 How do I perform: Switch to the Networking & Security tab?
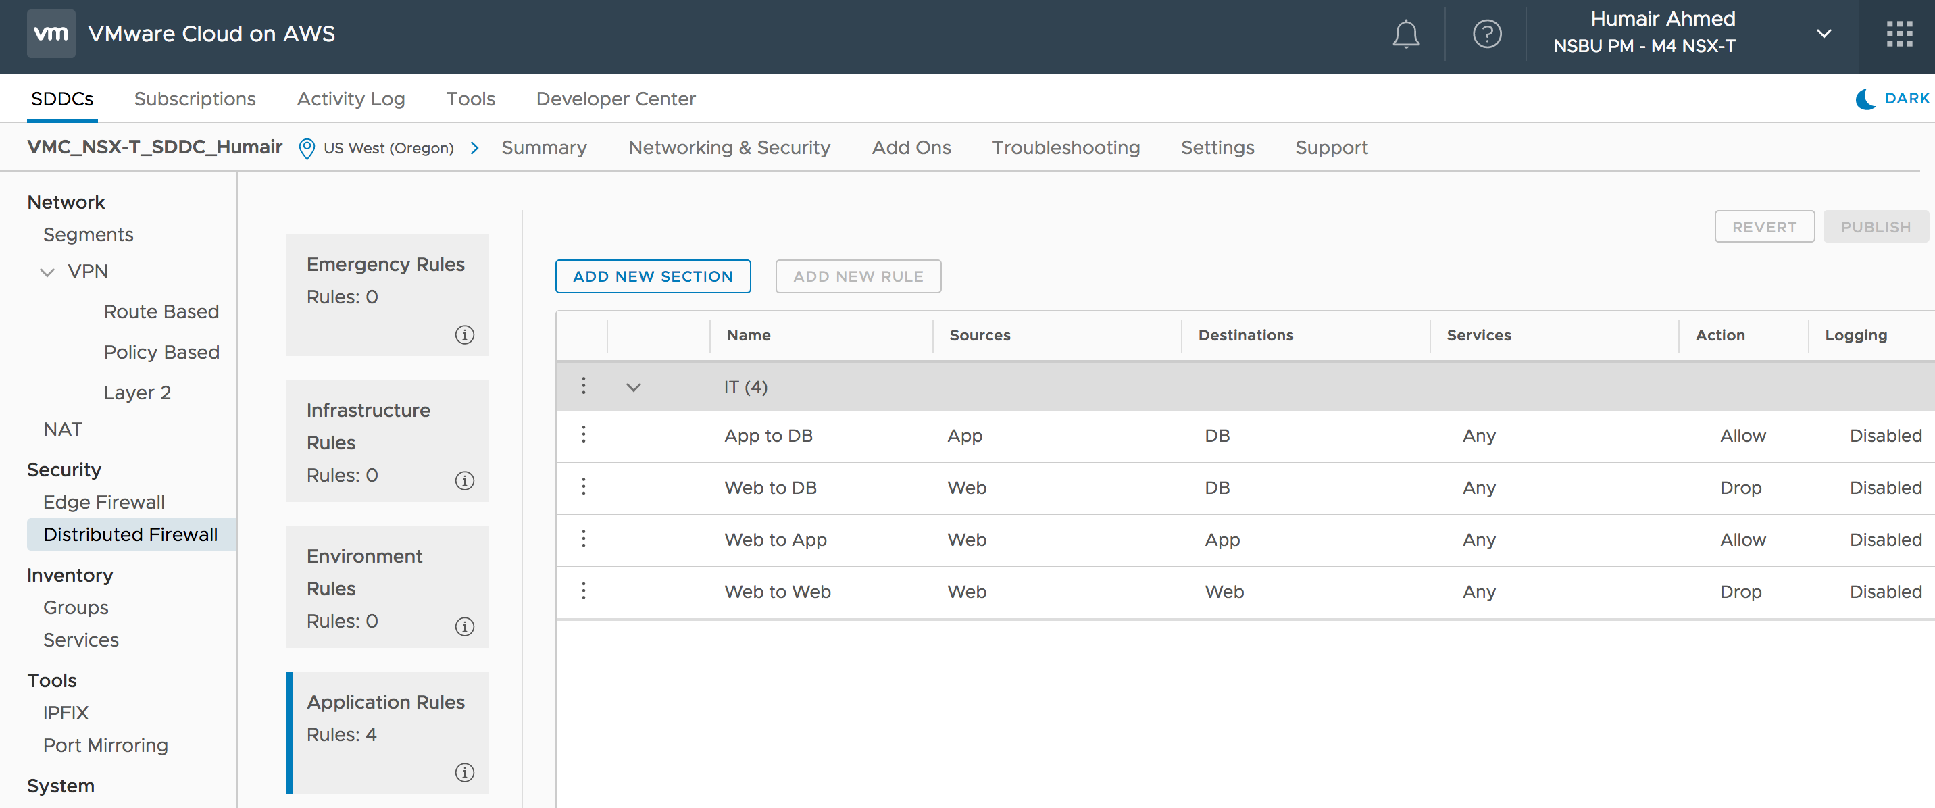click(x=728, y=148)
